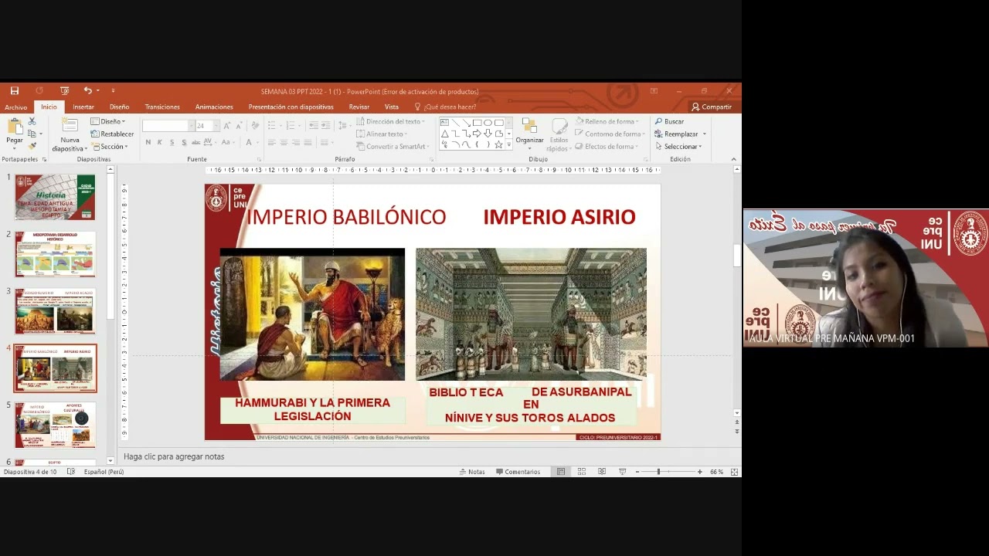Click the Compartir button
This screenshot has width=989, height=556.
[x=712, y=107]
